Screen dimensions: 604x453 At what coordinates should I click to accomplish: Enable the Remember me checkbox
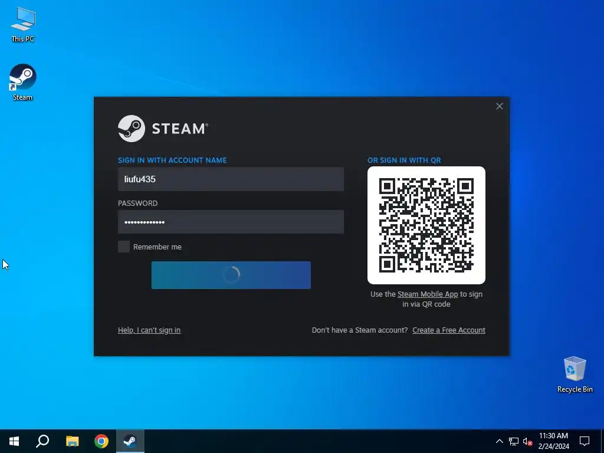[x=124, y=247]
